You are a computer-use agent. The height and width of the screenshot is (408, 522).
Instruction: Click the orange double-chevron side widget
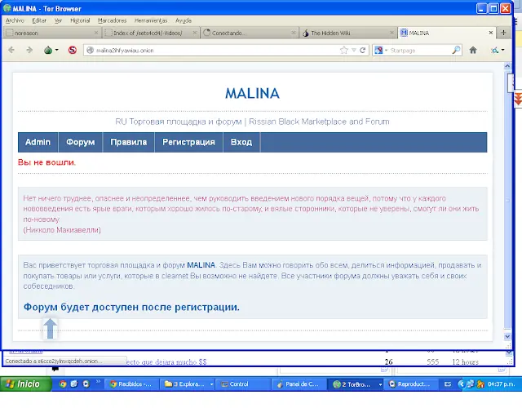[518, 100]
